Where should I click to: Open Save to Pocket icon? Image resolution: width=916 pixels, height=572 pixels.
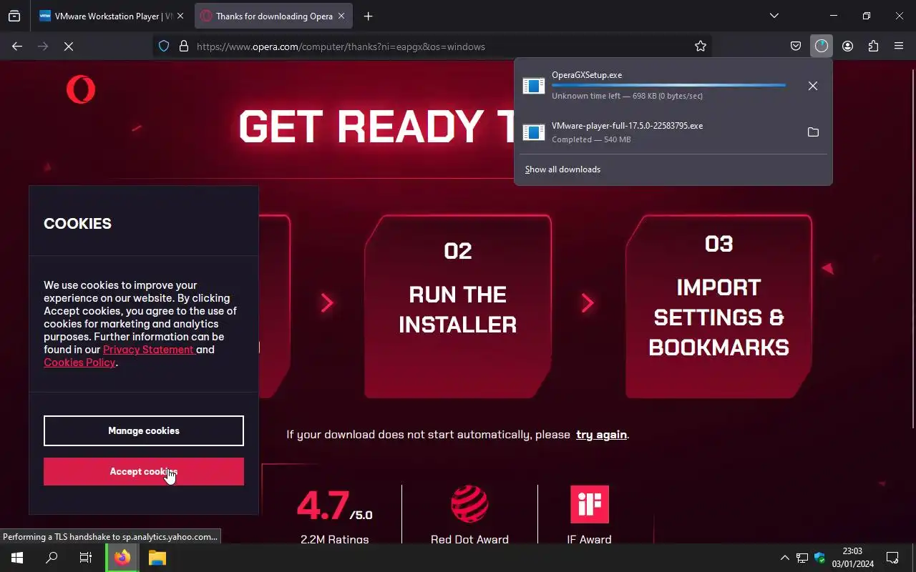tap(795, 46)
